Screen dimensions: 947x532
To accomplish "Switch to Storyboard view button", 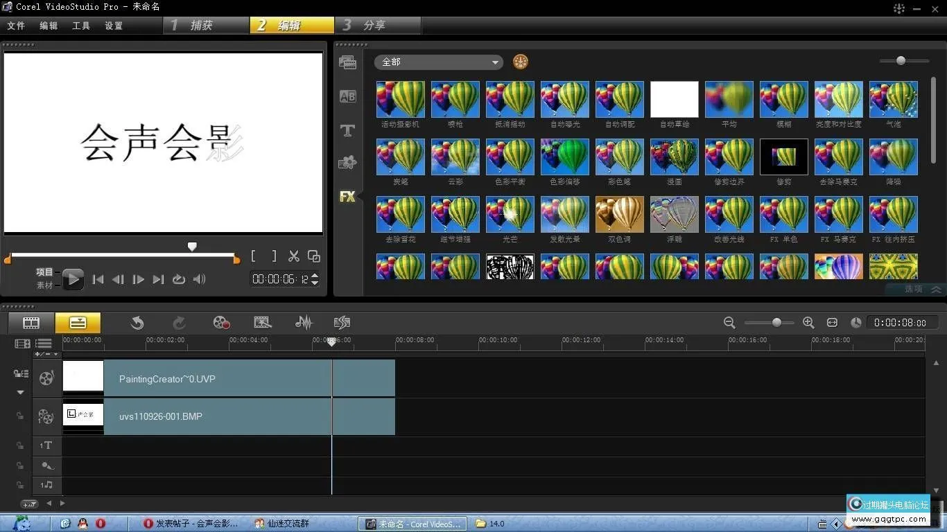I will tap(31, 323).
